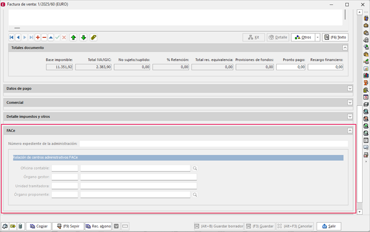This screenshot has height=232, width=370.
Task: Open the speech bubble icon in the sidebar
Action: point(366,147)
